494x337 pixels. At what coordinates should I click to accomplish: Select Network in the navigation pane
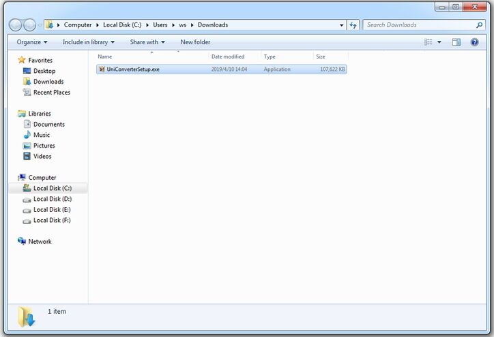pos(40,242)
